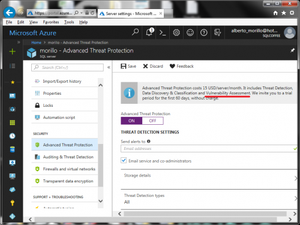Open Import/Export history menu item
The image size is (300, 225).
point(65,81)
